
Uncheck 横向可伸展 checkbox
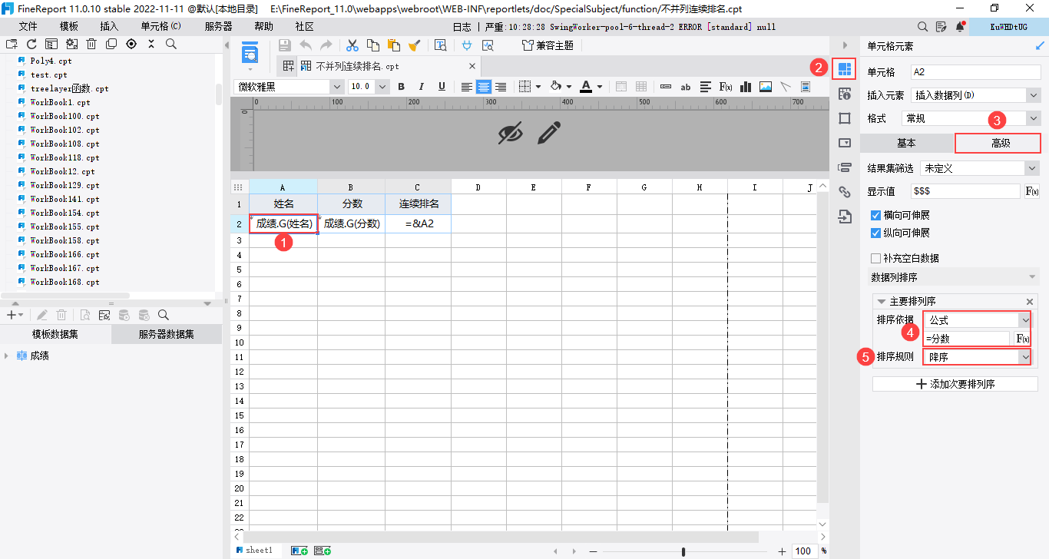click(x=875, y=215)
